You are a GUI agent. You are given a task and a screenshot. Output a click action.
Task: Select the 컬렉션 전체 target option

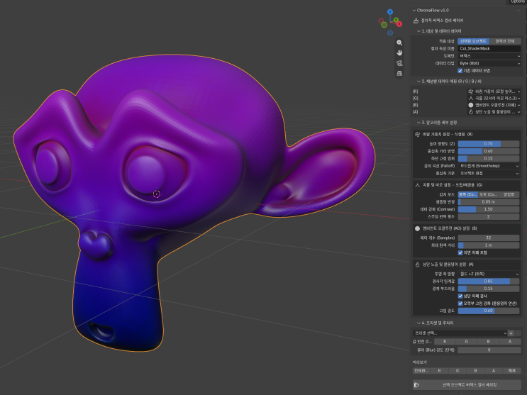point(505,41)
